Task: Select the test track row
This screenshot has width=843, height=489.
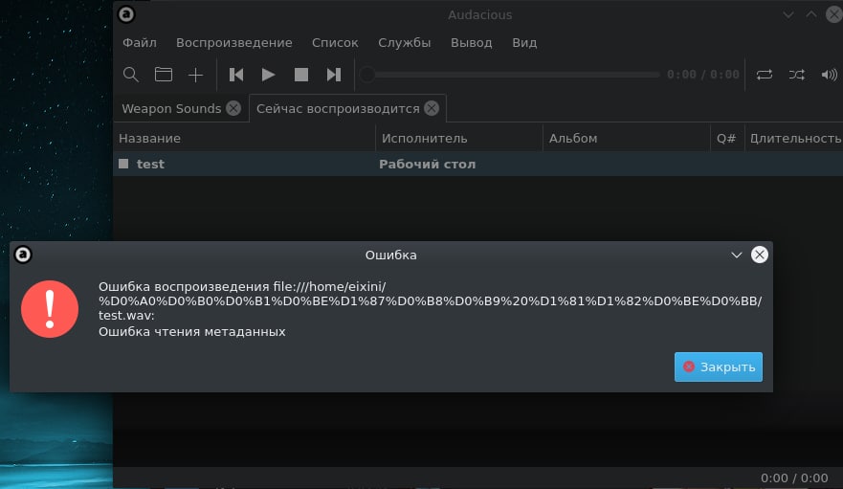Action: (477, 164)
